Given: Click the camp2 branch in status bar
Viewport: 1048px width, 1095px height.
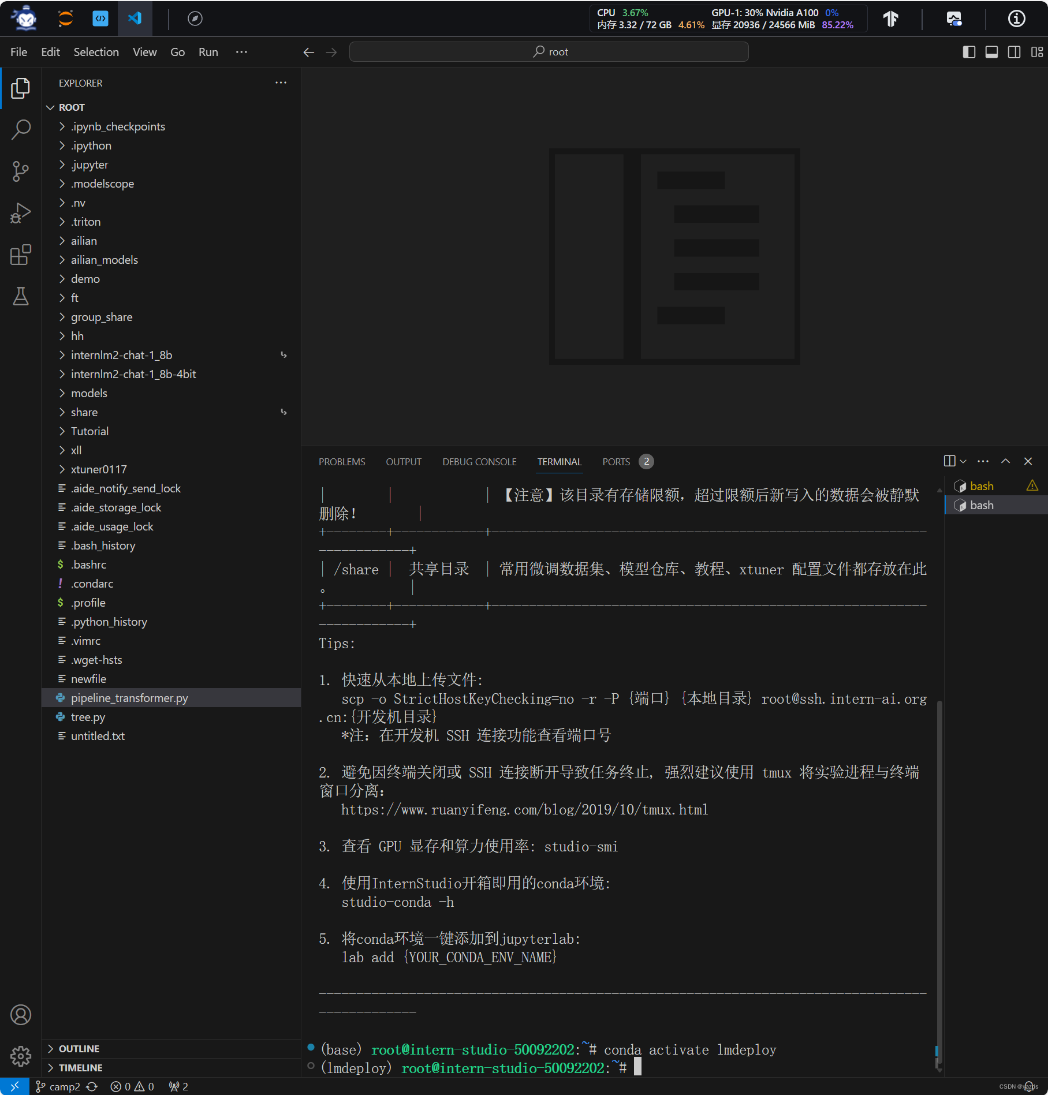Looking at the screenshot, I should click(x=58, y=1086).
